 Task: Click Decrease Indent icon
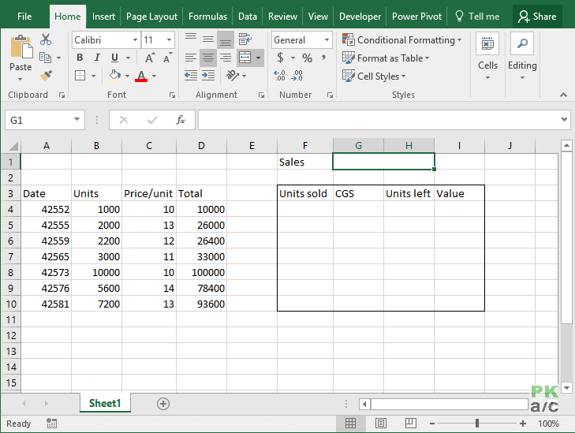[x=190, y=76]
